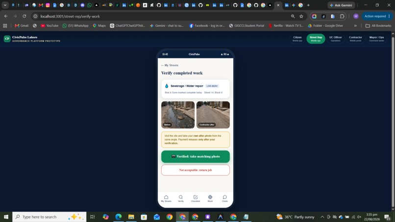Open Action required menu
The height and width of the screenshot is (222, 395).
coord(377,16)
